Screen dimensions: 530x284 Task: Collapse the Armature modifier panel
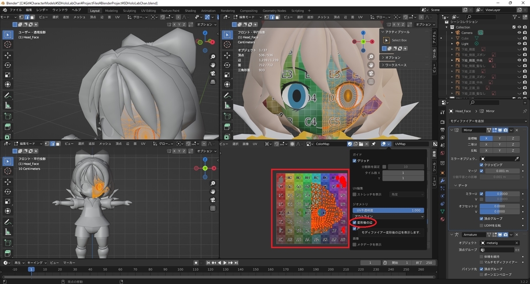(x=452, y=235)
